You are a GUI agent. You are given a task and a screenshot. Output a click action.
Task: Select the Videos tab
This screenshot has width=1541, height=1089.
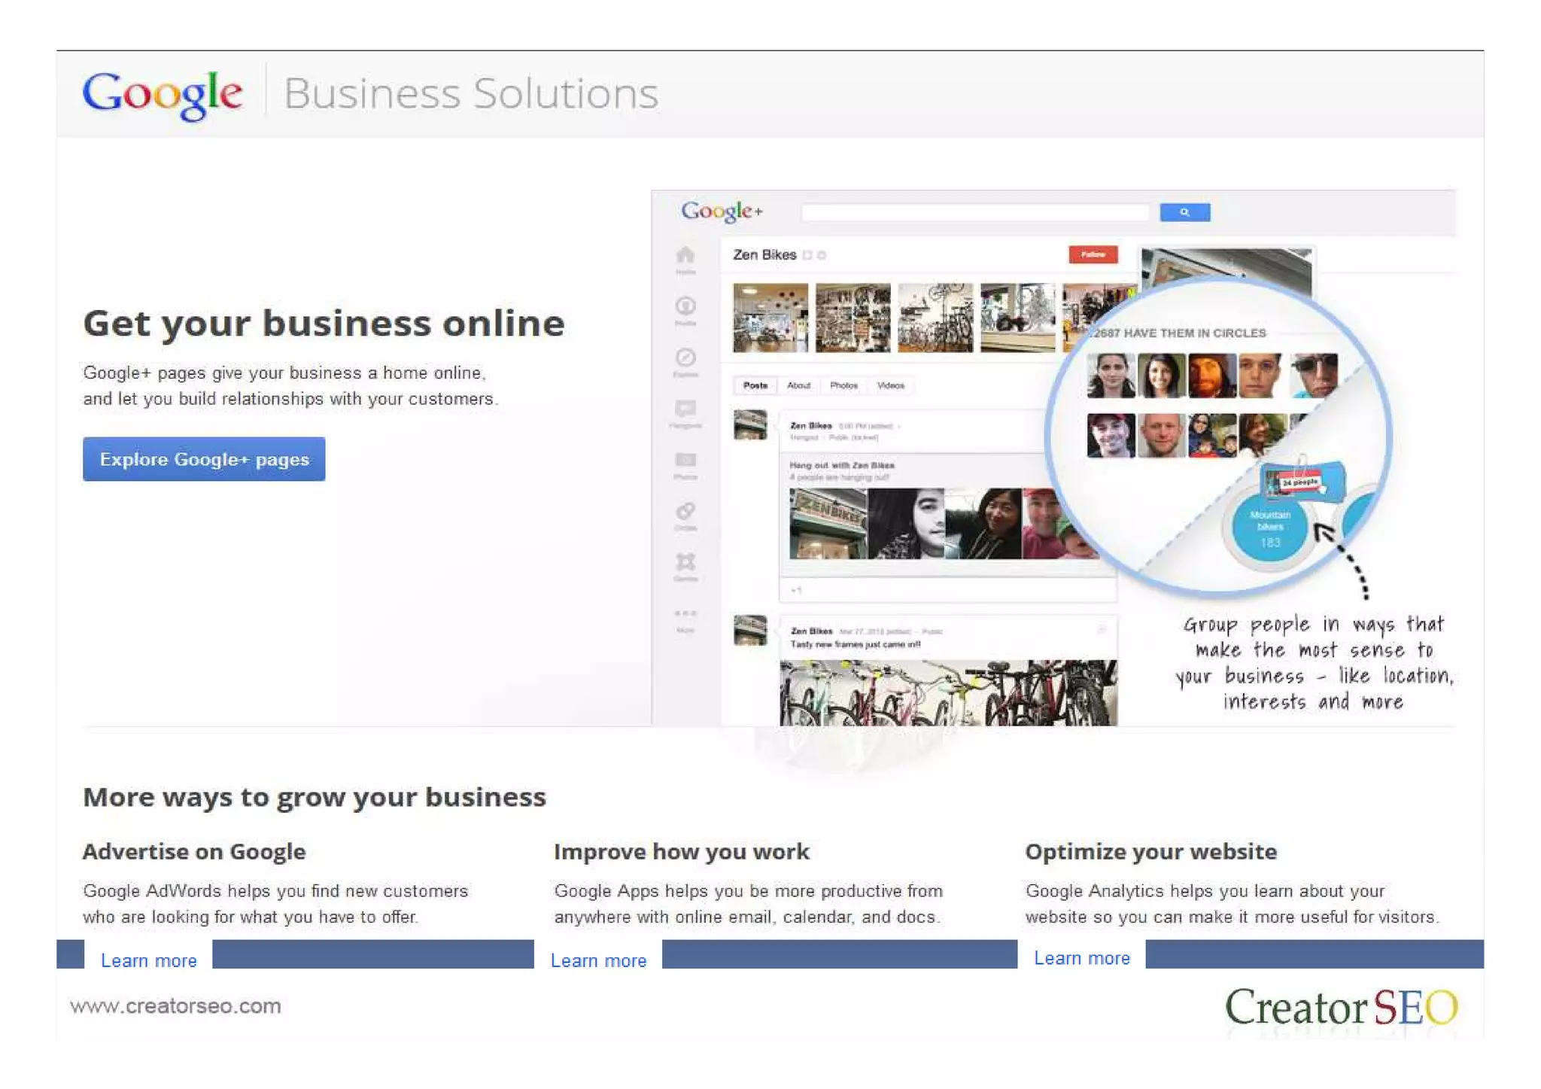pyautogui.click(x=890, y=385)
